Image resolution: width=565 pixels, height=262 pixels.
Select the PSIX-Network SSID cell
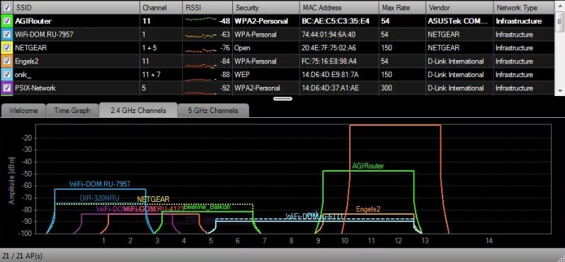point(76,88)
